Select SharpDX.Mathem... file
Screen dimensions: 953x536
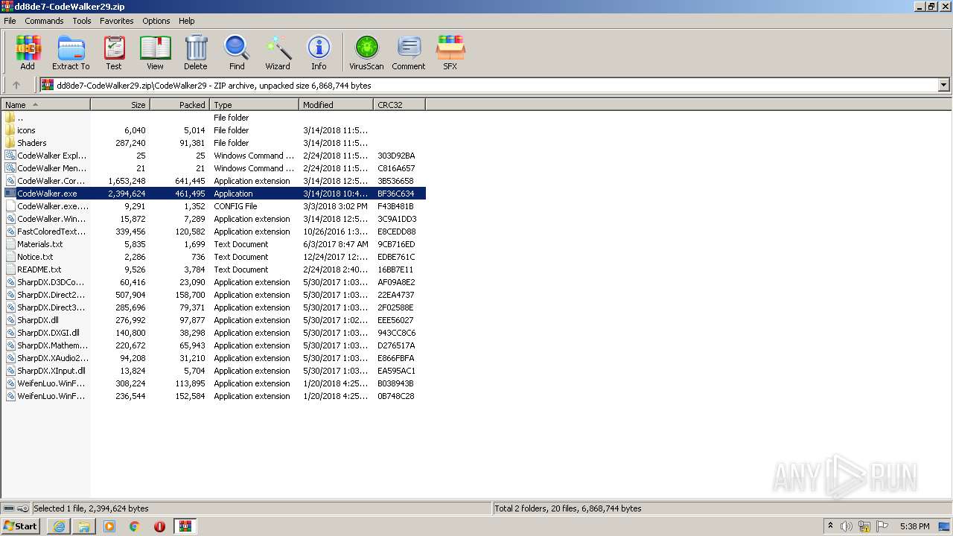(x=214, y=345)
